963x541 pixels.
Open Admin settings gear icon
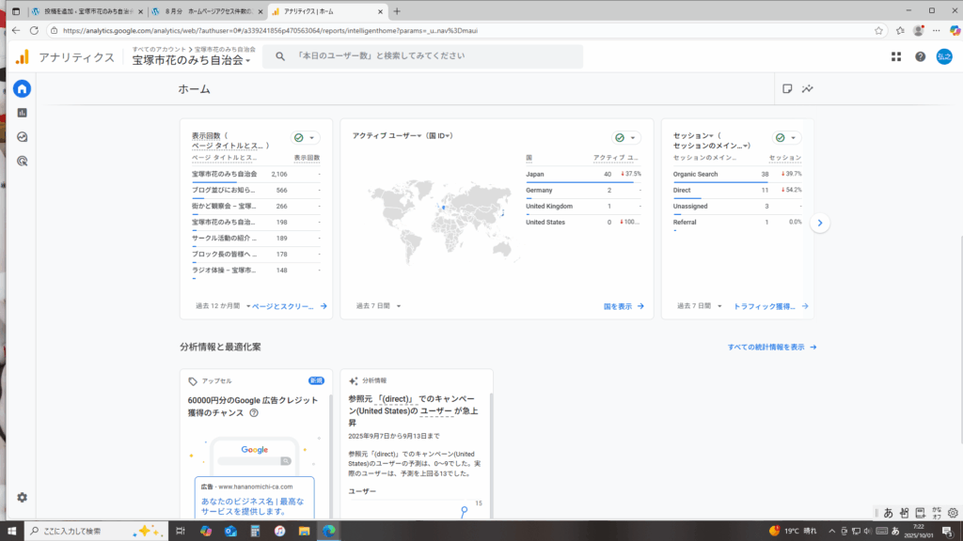[x=22, y=497]
